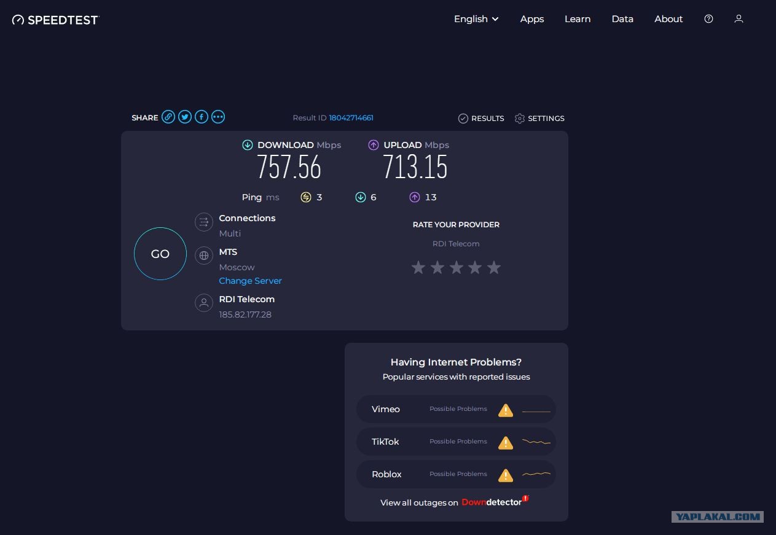The width and height of the screenshot is (776, 535).
Task: Click the download ping icon
Action: click(361, 197)
